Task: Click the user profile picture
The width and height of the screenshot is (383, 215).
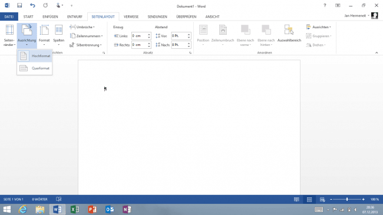Action: point(374,16)
